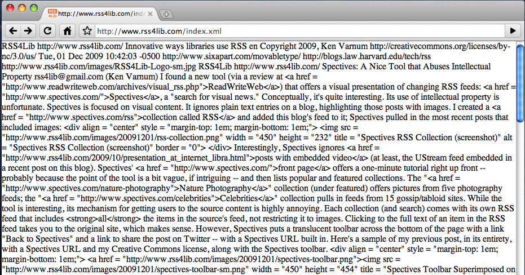Click the text "http://www.sixapart.com/movabletype/"

point(231,56)
